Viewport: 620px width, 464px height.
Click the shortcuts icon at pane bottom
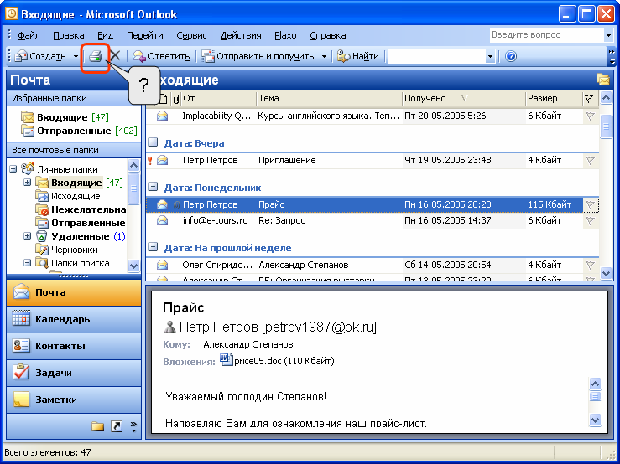coord(117,426)
